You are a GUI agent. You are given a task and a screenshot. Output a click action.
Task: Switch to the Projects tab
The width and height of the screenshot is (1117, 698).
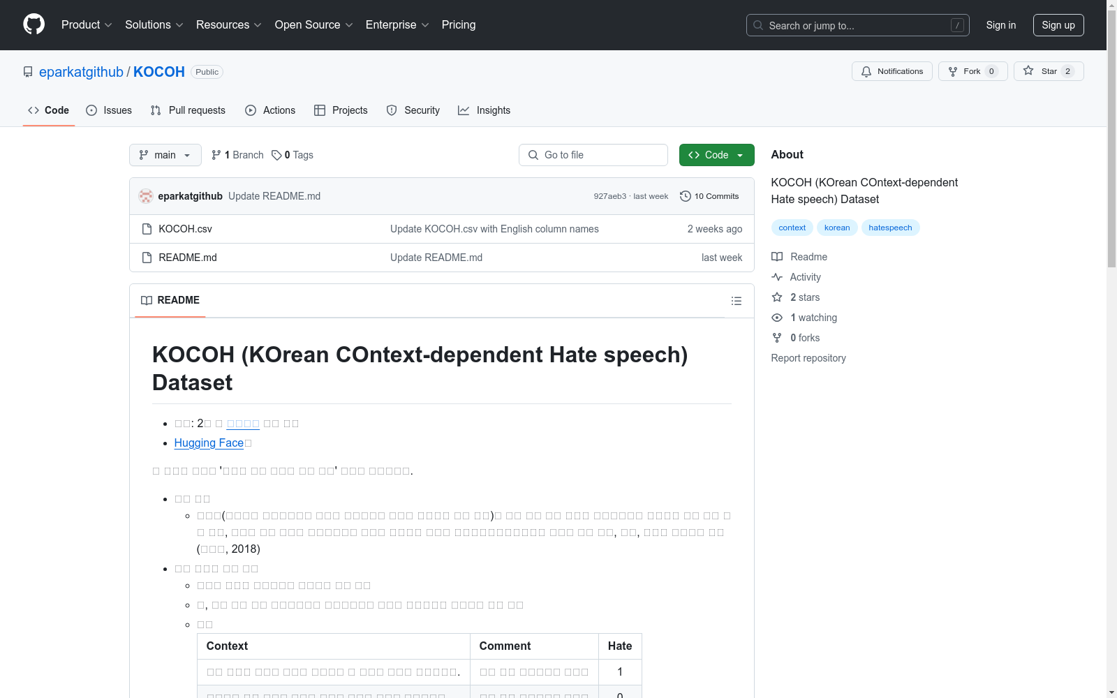(341, 110)
